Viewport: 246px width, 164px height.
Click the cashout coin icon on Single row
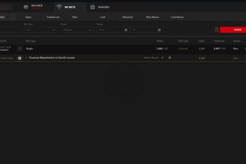coord(20,49)
